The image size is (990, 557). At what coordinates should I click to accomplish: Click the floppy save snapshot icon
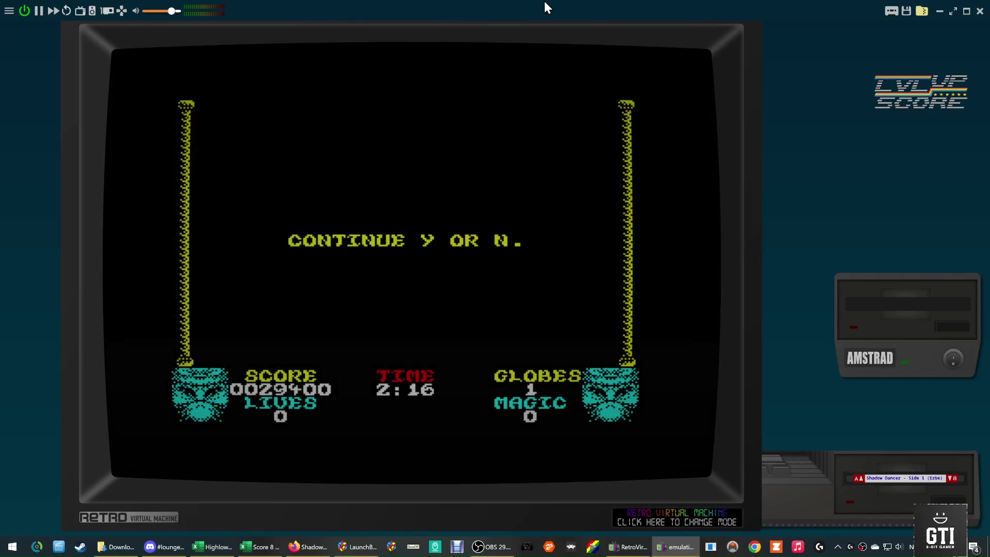(x=906, y=11)
